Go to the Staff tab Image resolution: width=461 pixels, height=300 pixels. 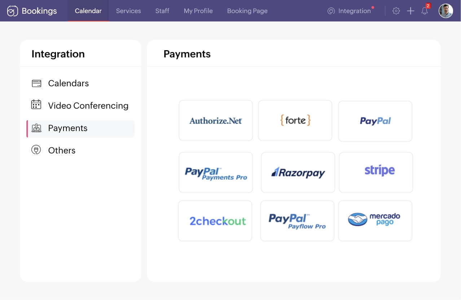pos(162,11)
